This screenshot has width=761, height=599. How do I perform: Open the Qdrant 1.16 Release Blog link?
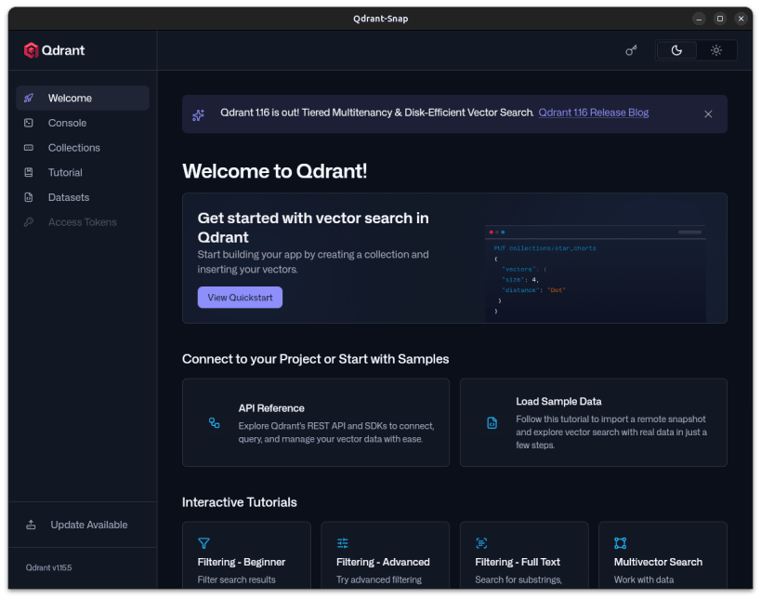593,113
